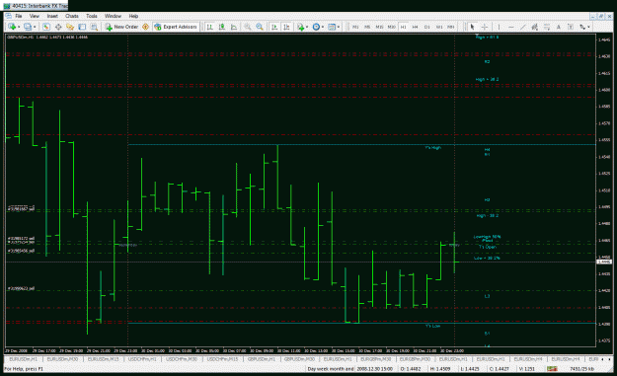Click the New Order button
The height and width of the screenshot is (376, 617).
121,27
